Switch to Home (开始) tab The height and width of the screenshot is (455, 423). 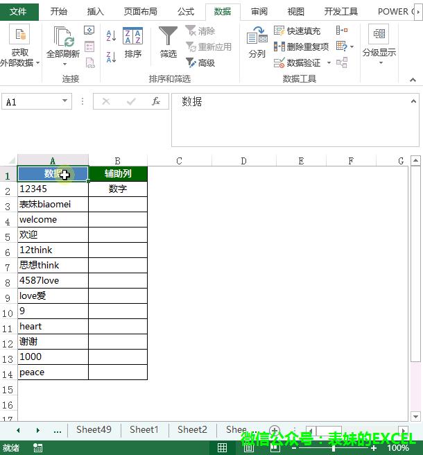click(59, 12)
